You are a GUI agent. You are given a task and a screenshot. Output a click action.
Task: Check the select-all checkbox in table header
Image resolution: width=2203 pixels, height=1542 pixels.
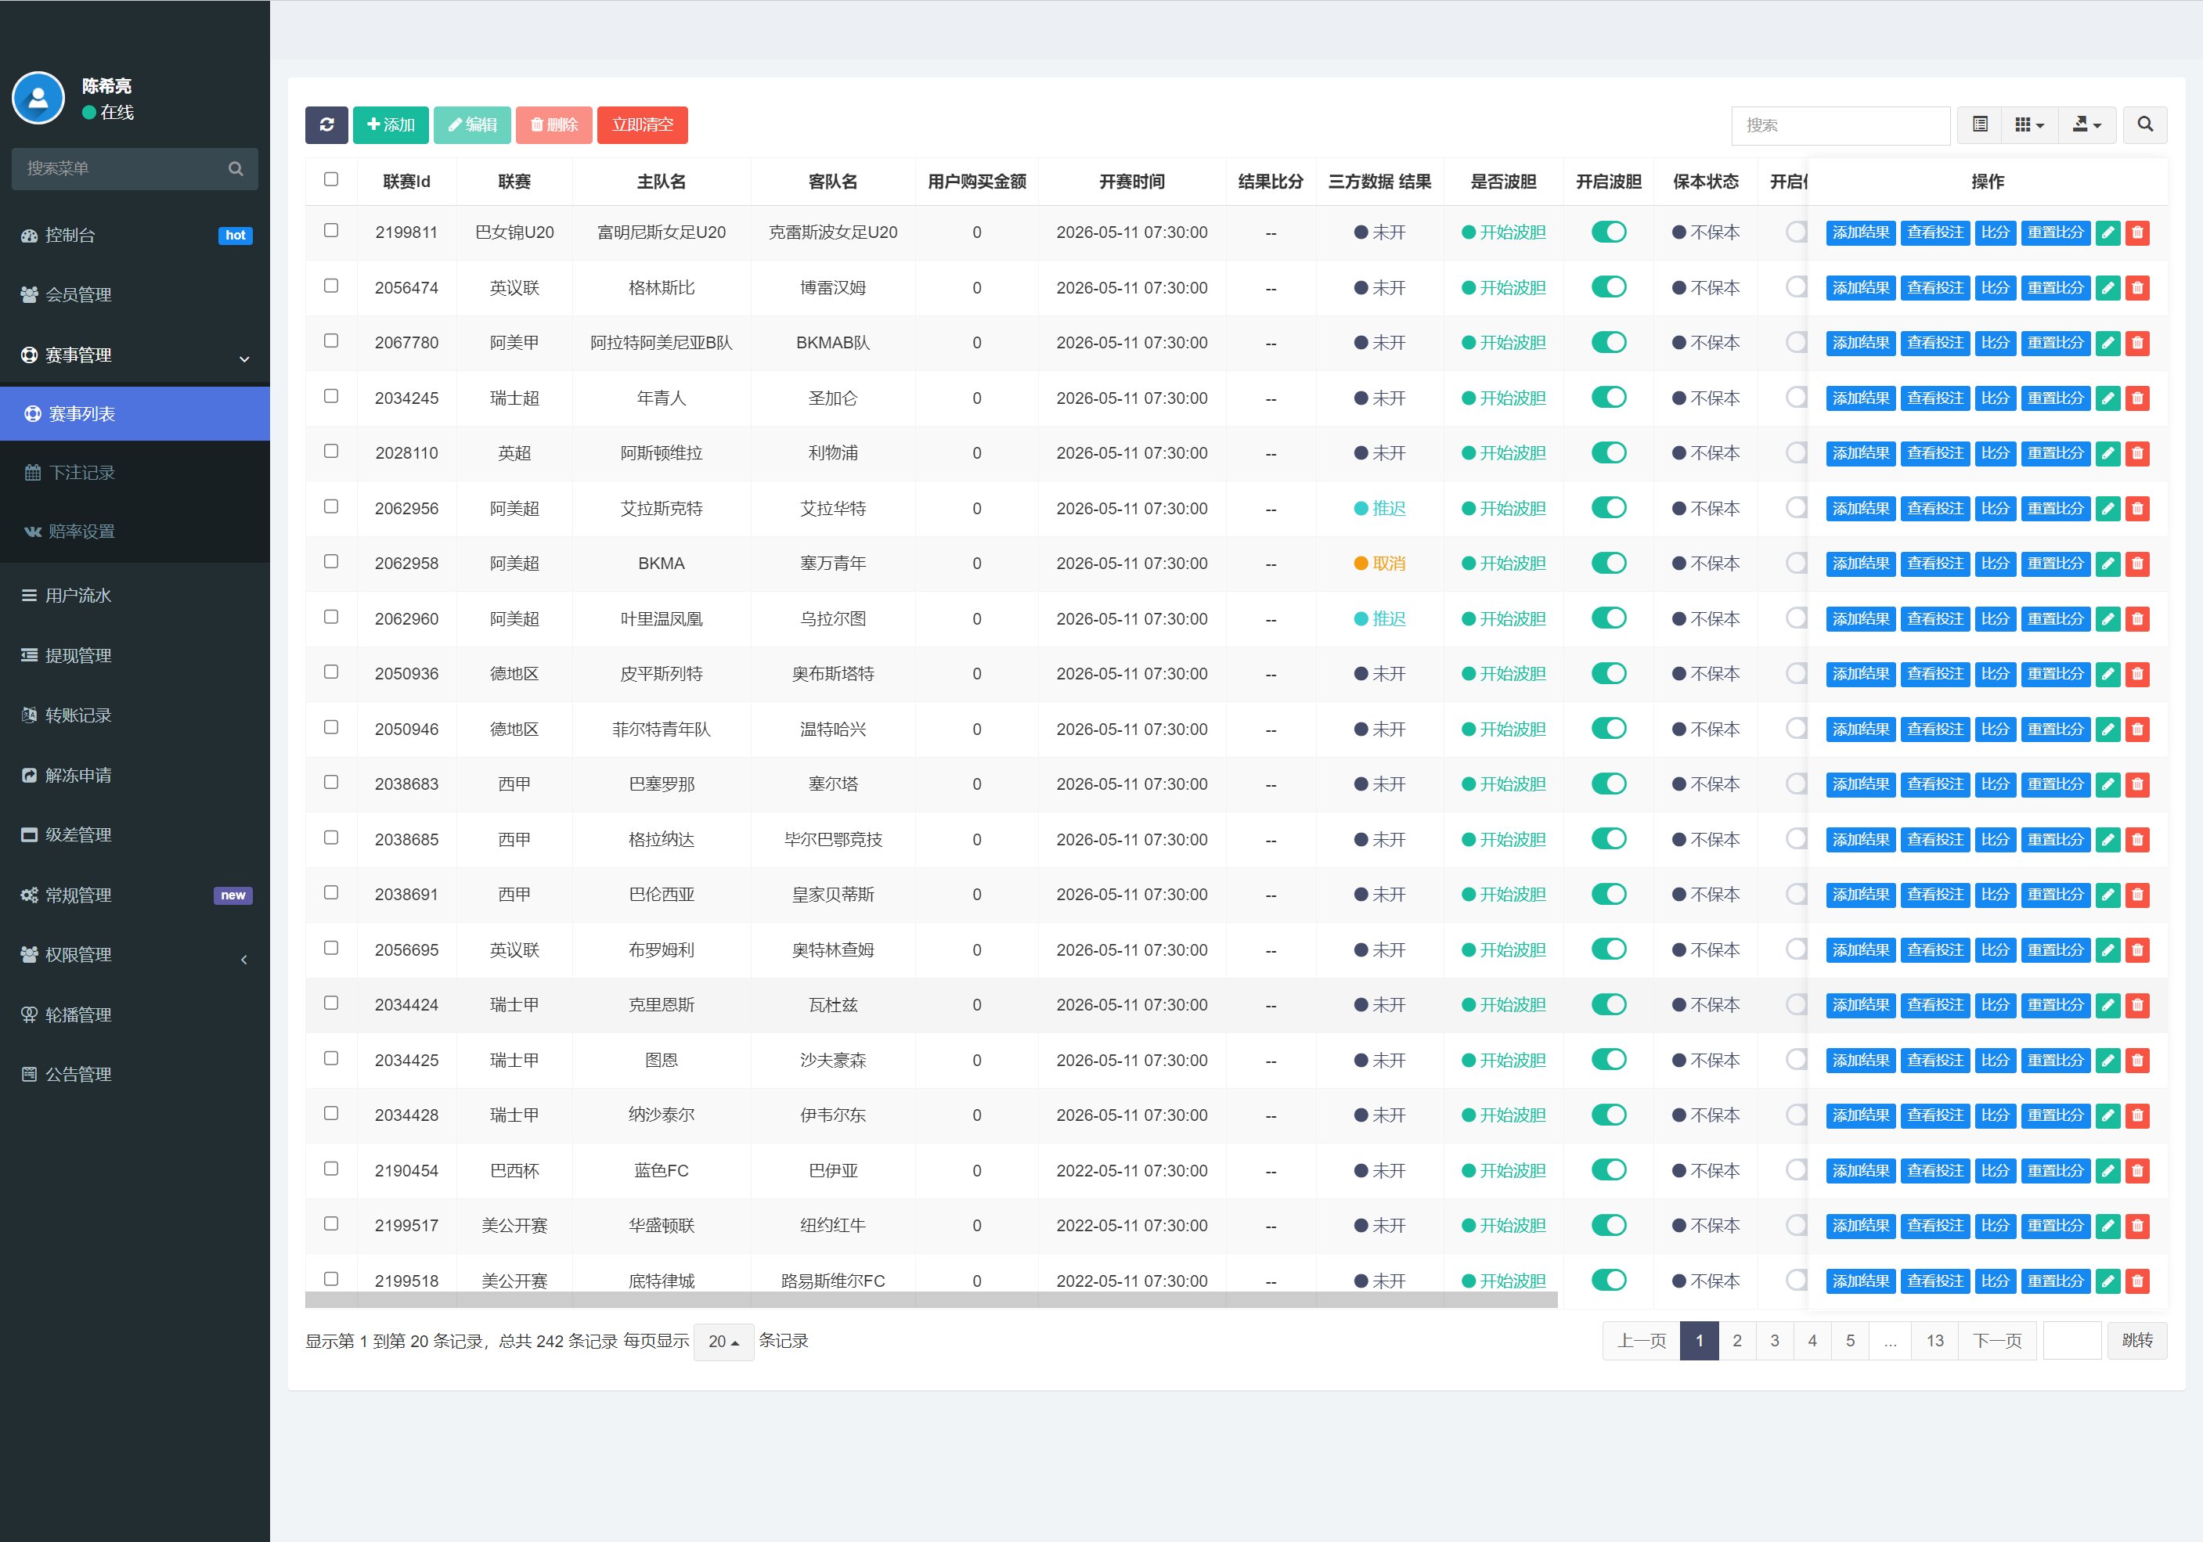click(331, 179)
